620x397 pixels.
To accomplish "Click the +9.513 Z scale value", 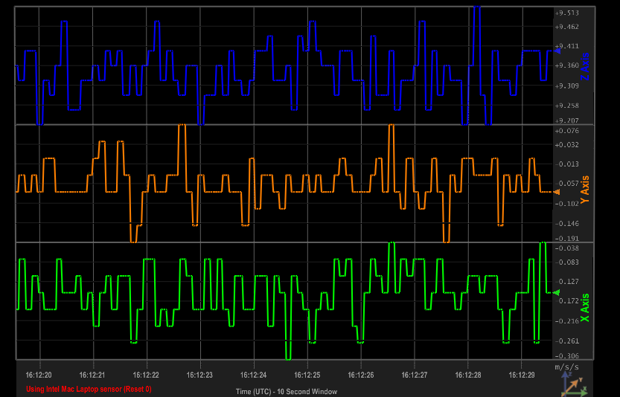I will point(567,13).
